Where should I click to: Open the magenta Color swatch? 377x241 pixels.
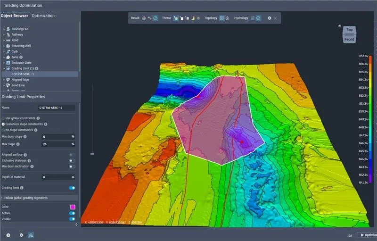point(73,207)
